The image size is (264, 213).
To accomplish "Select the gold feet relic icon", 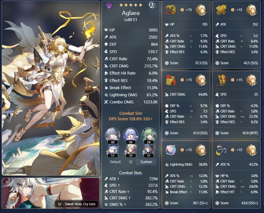I will point(221,80).
